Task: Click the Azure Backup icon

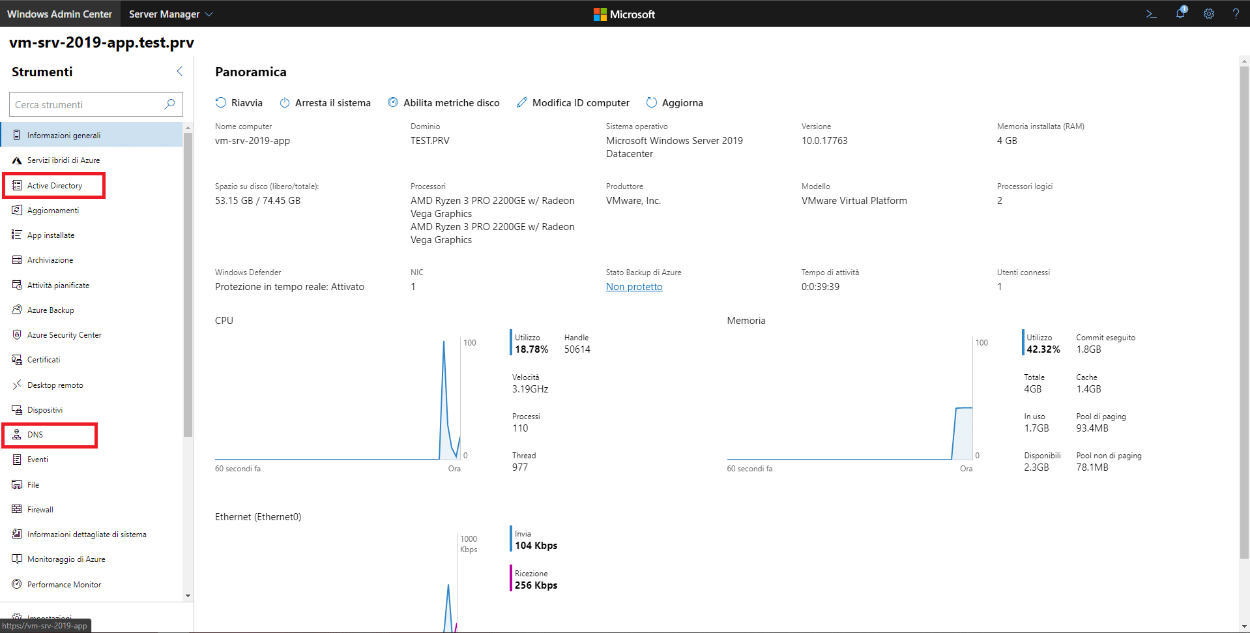Action: [x=17, y=310]
